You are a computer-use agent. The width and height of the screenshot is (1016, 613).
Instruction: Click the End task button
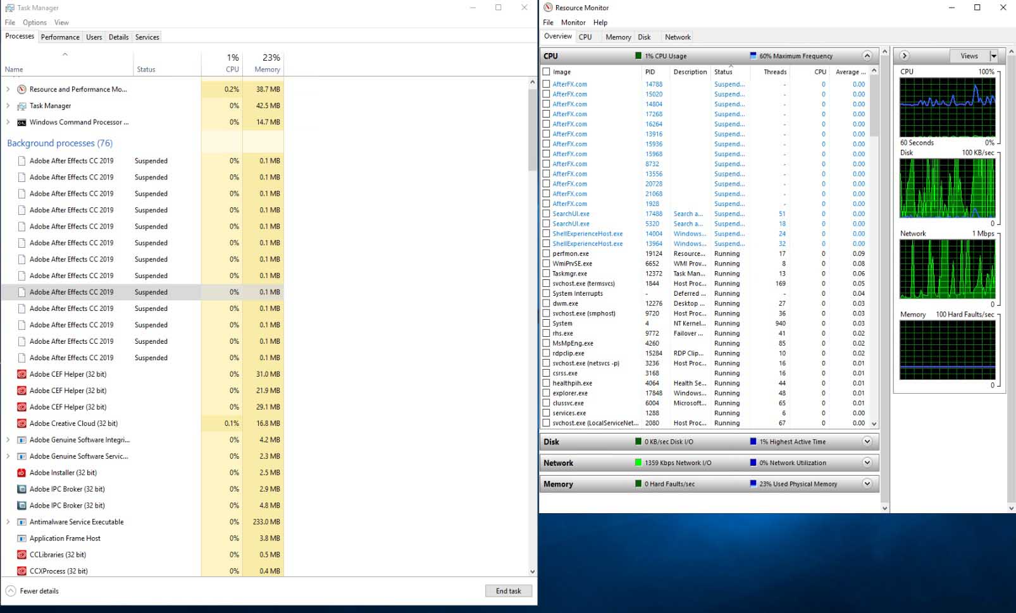[509, 591]
